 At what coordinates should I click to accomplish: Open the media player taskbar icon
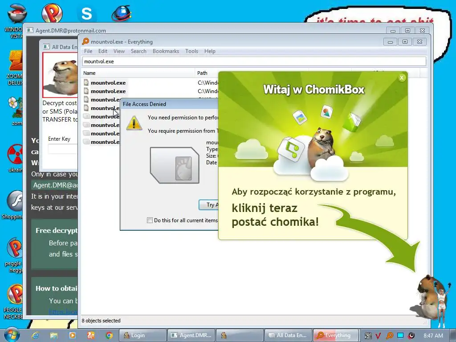(x=72, y=335)
